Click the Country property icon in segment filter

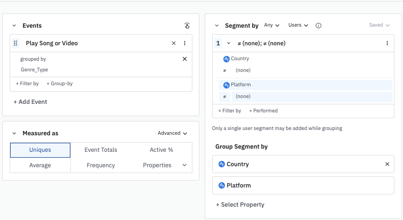coord(227,59)
